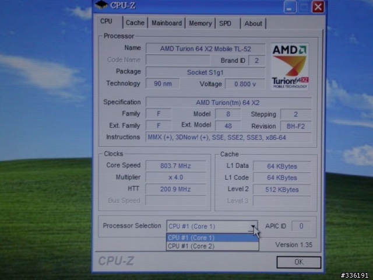Image resolution: width=373 pixels, height=280 pixels.
Task: Open the Memory tab
Action: [200, 23]
